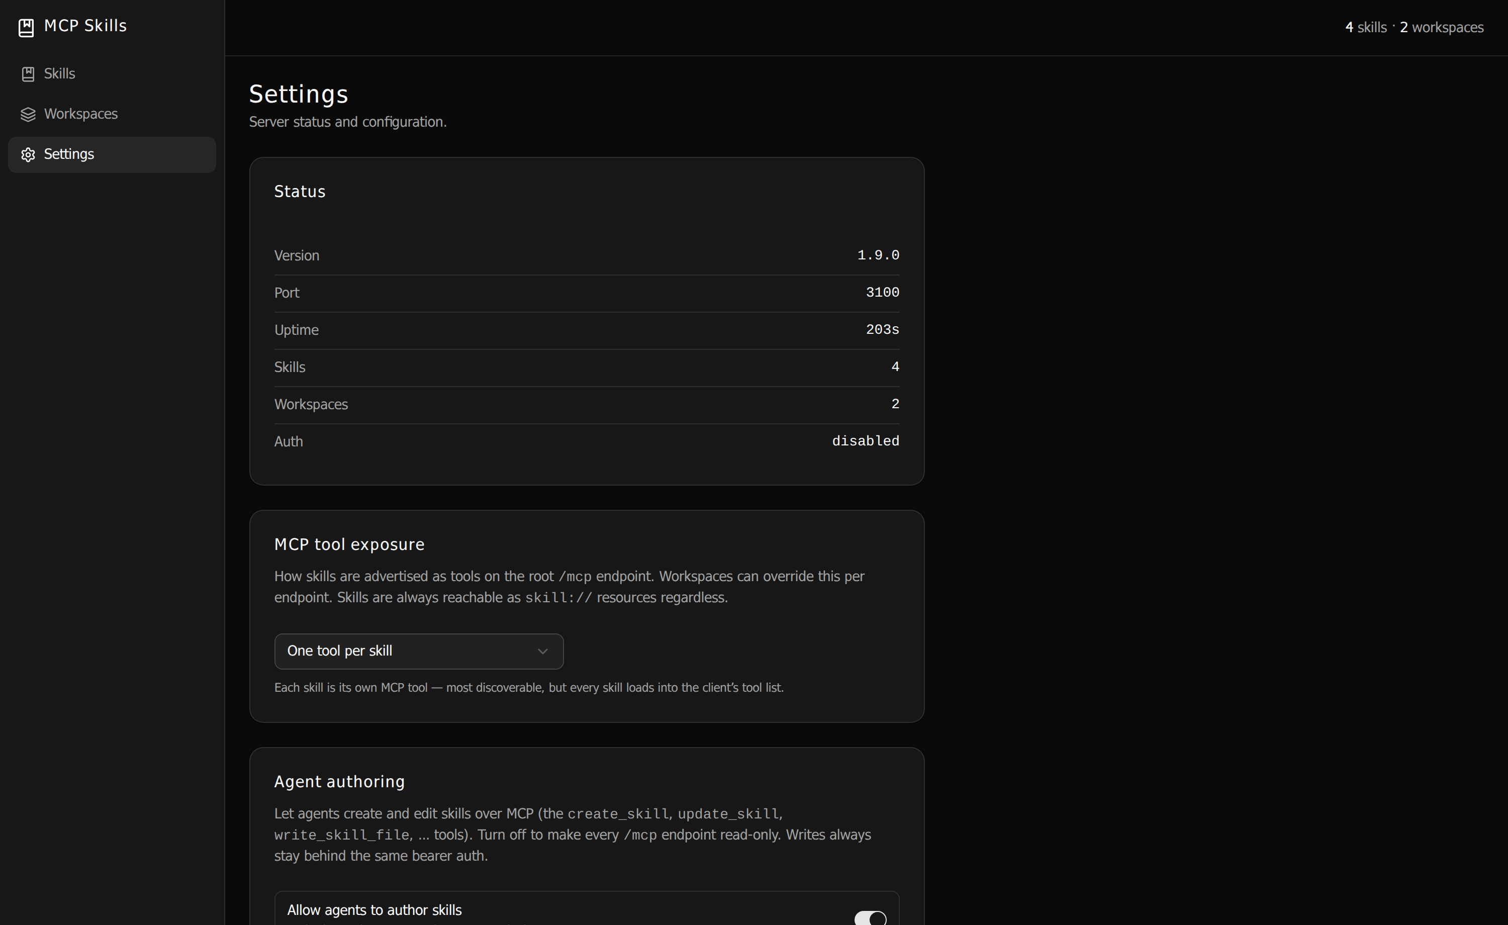1508x925 pixels.
Task: Click the Status card heading
Action: click(x=300, y=192)
